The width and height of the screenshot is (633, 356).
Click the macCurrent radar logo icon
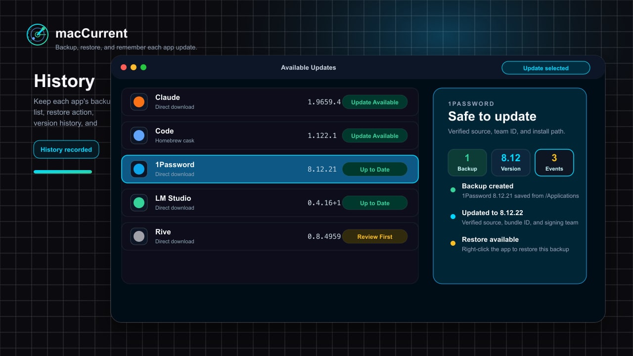point(38,35)
